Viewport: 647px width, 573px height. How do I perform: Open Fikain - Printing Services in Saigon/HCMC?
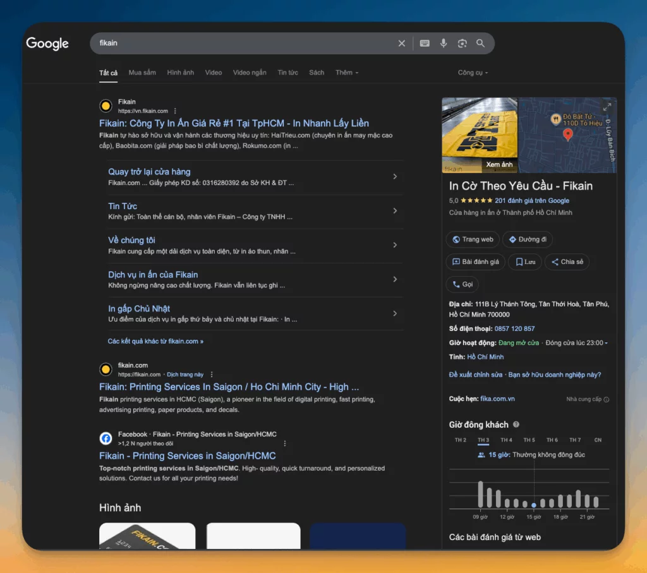click(187, 456)
